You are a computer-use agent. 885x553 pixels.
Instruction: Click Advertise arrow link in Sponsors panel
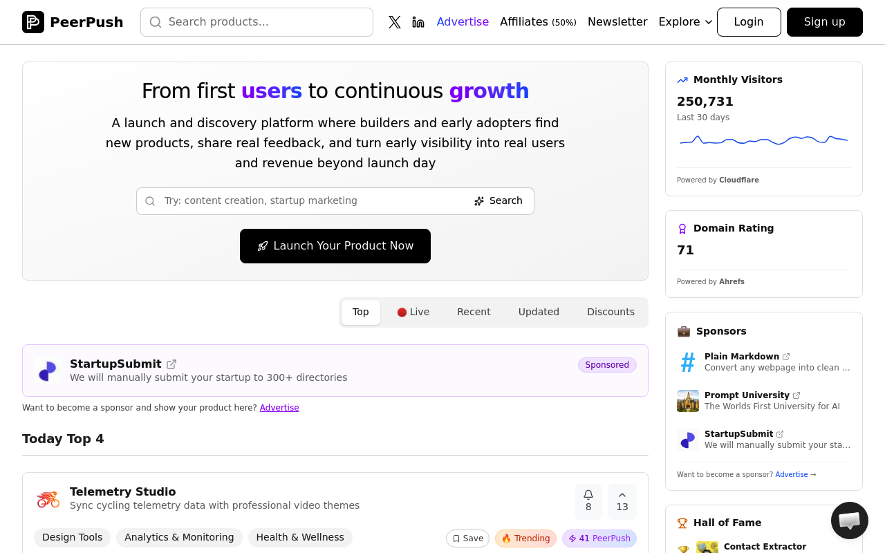pos(796,475)
